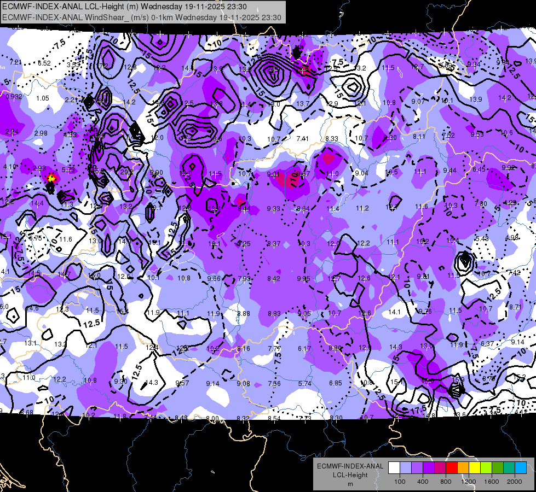Click the white swatch in the LCL-Height legend
This screenshot has height=492, width=536.
(394, 468)
